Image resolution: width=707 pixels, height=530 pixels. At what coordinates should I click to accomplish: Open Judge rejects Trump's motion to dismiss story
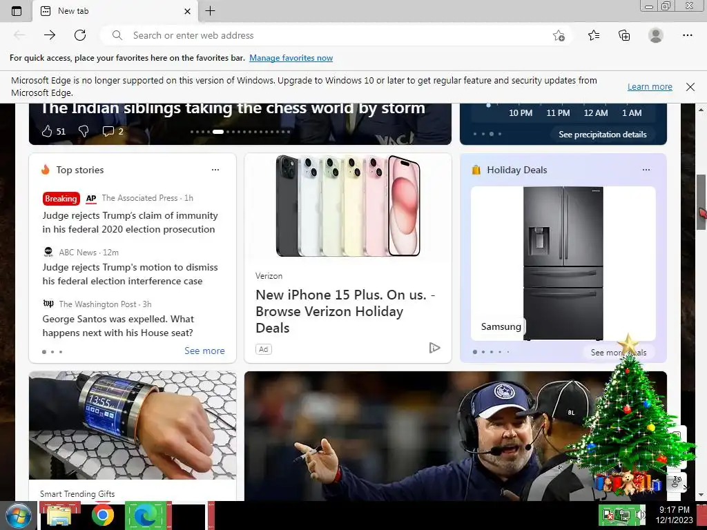tap(130, 274)
